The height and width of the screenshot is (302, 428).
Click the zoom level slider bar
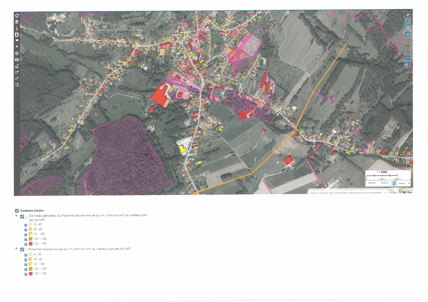(408, 46)
